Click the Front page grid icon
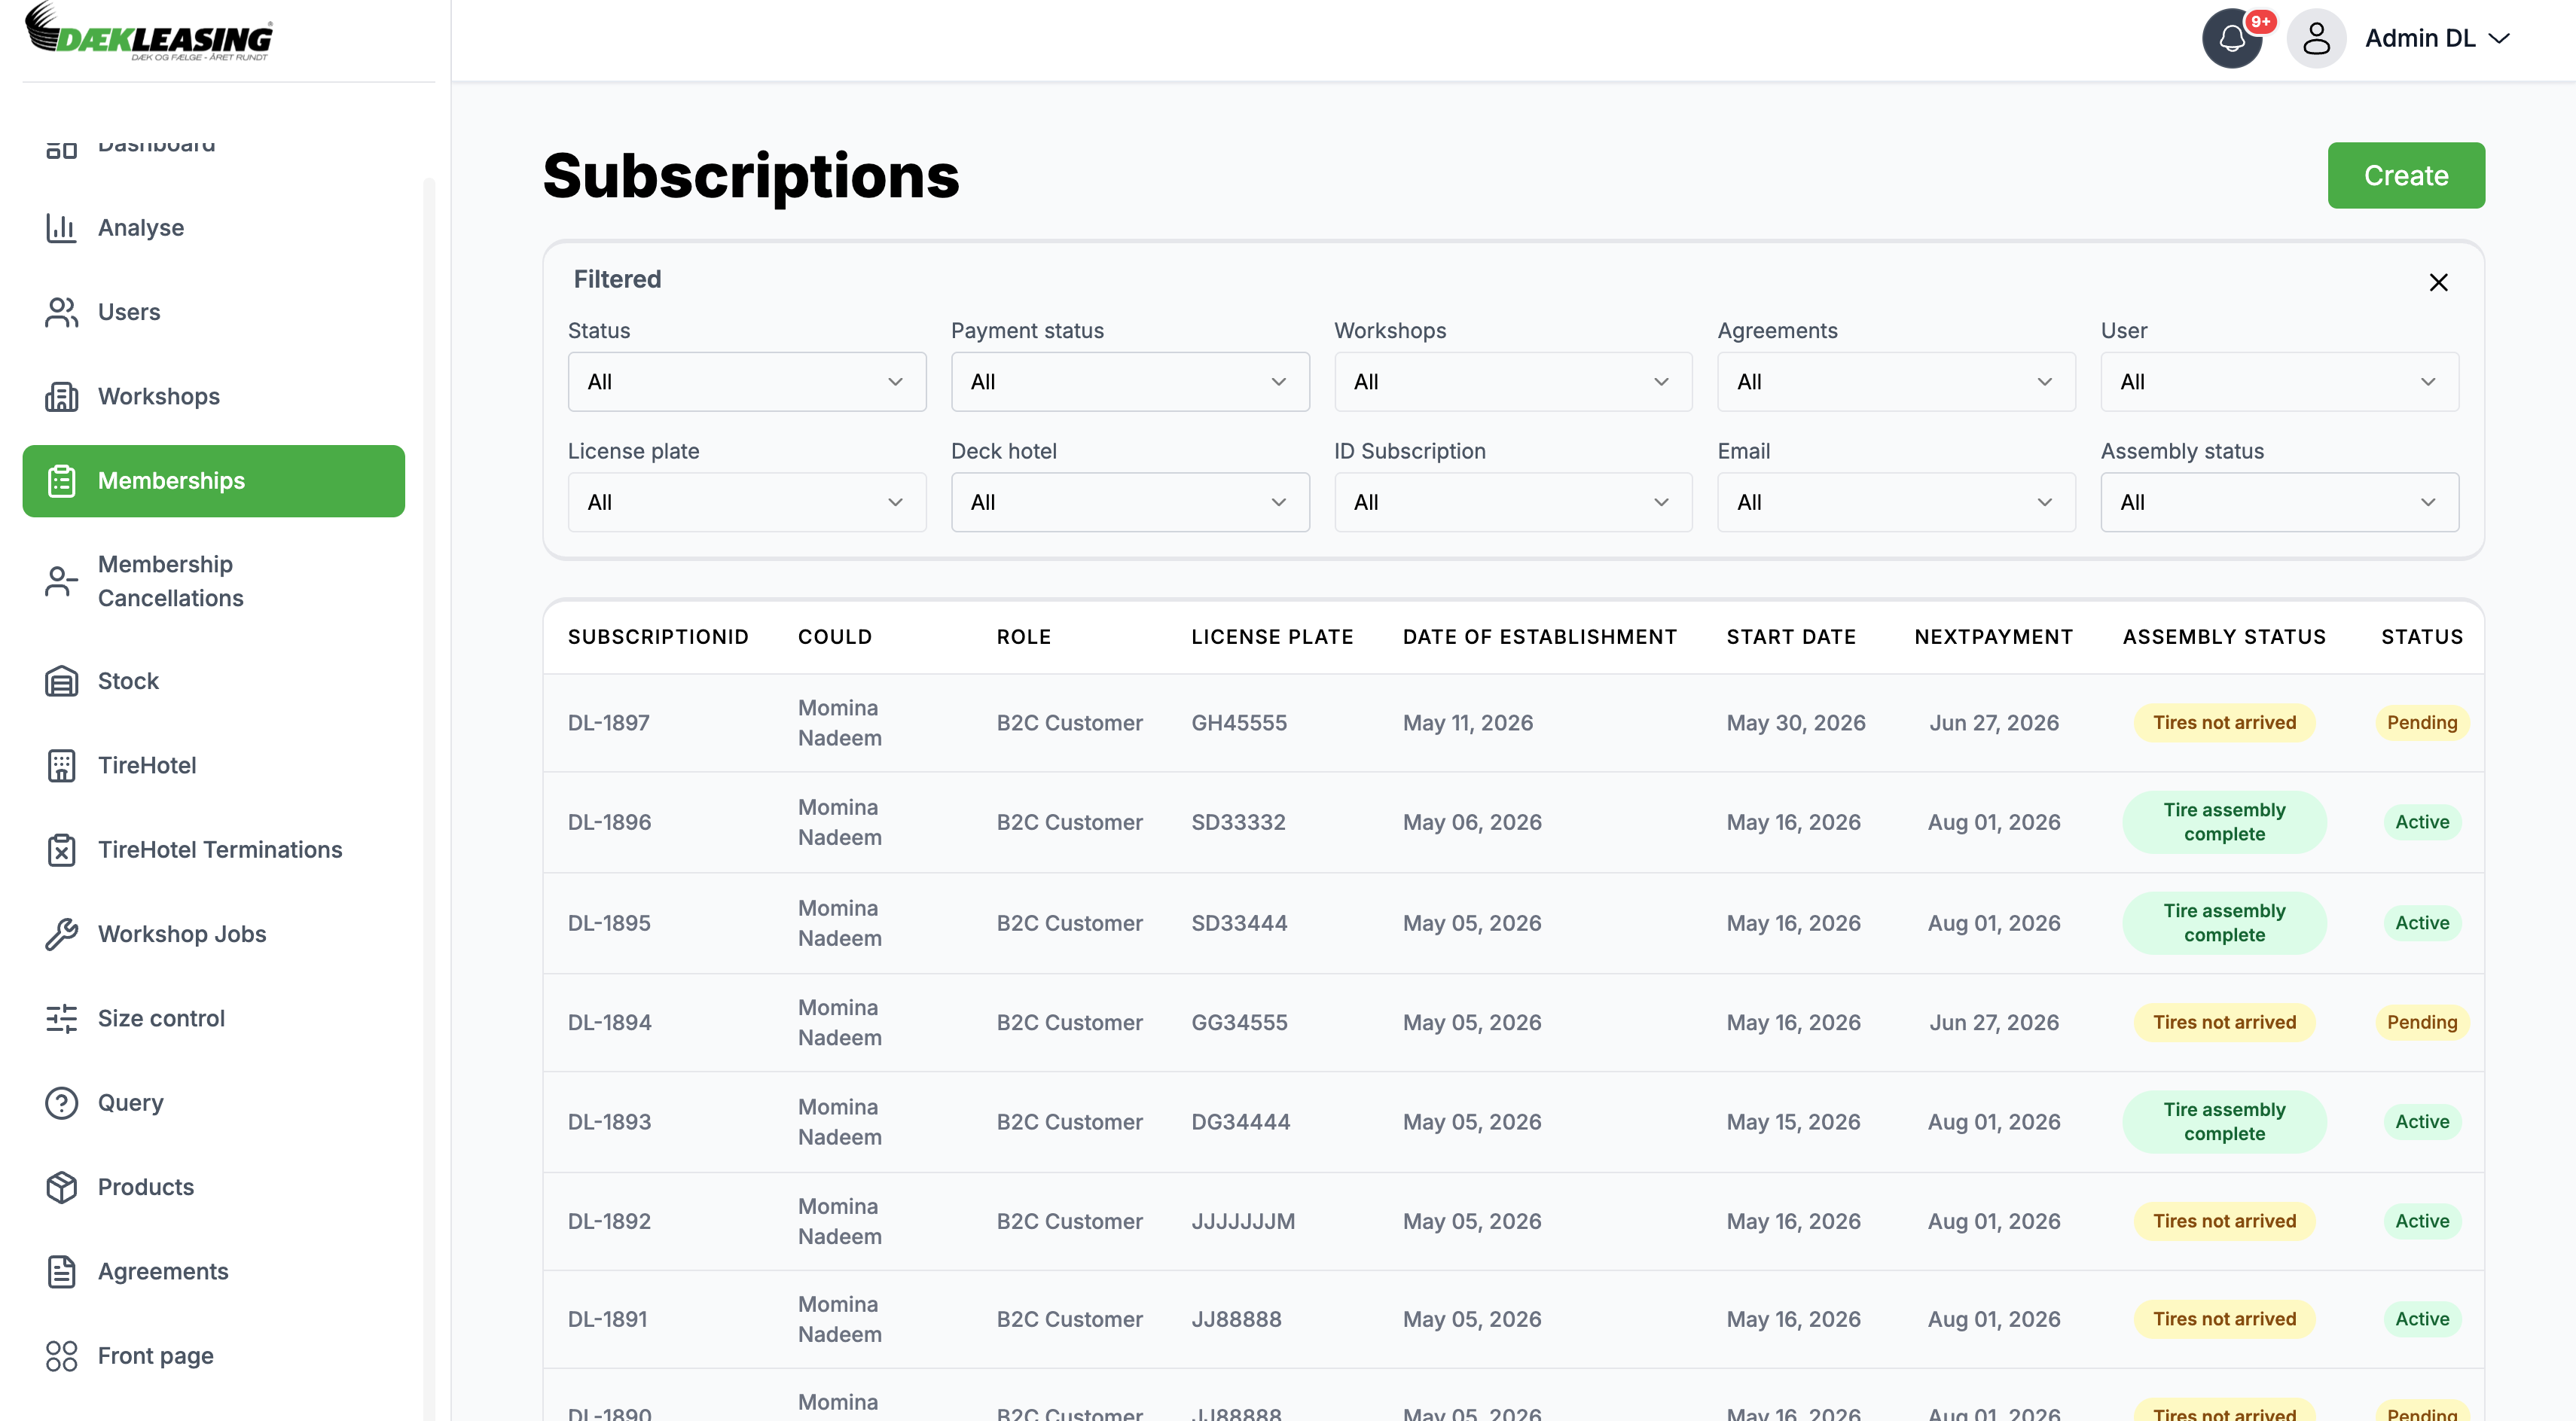Viewport: 2576px width, 1421px height. (x=61, y=1356)
